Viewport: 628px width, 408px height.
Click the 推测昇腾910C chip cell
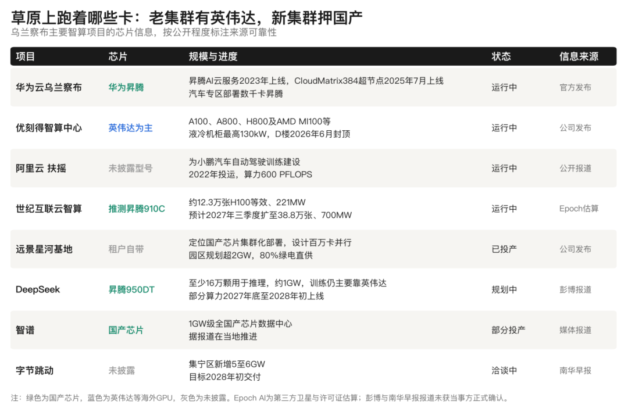coord(137,209)
